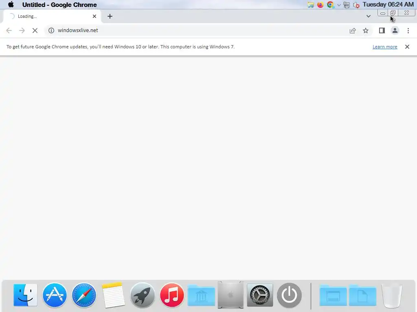Open System Preferences gear icon
The image size is (417, 312).
260,295
